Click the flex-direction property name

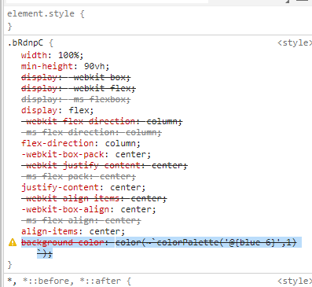coord(57,143)
